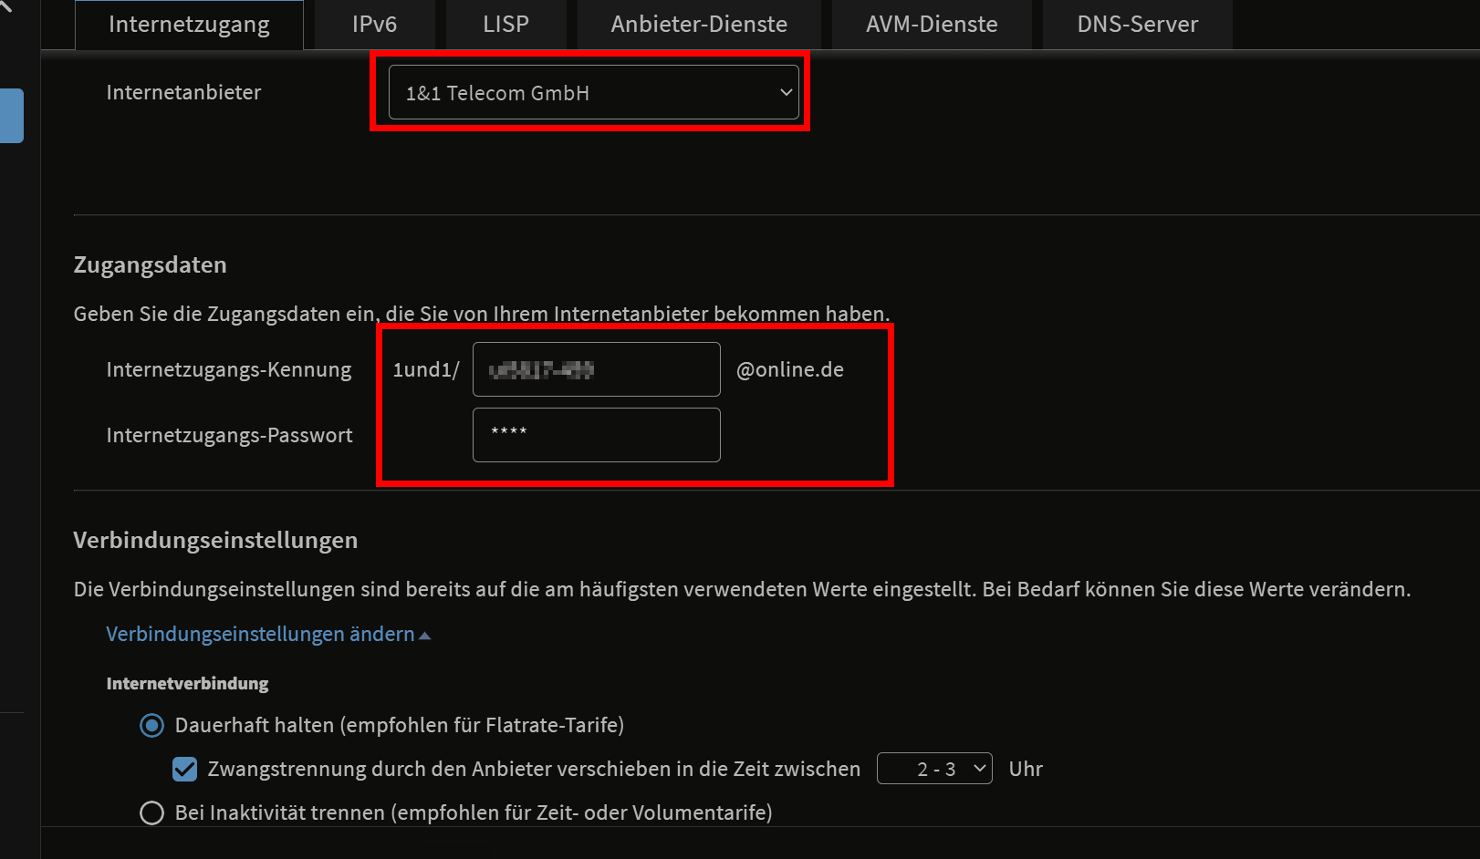Switch to the Anbieter-Dienste tab
Image resolution: width=1480 pixels, height=859 pixels.
point(699,25)
